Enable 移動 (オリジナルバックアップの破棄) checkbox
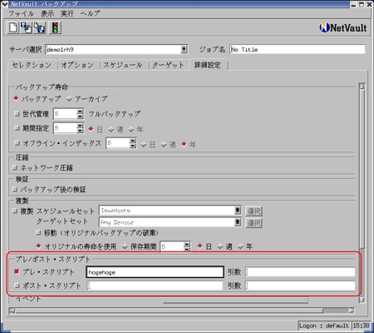374x333 pixels. pyautogui.click(x=38, y=232)
